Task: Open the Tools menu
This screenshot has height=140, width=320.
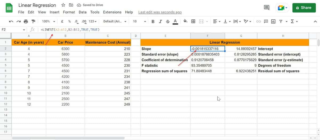Action: pos(95,12)
